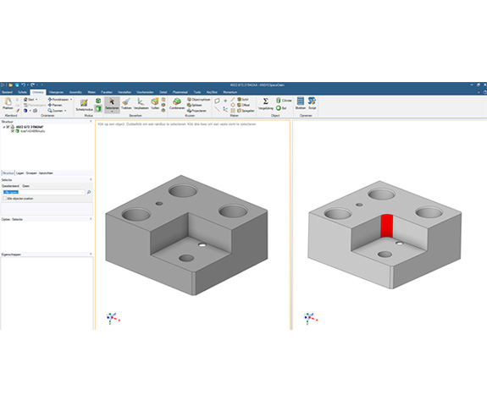487x411 pixels.
Task: Choose the Trekken (pull) tool
Action: click(x=126, y=104)
